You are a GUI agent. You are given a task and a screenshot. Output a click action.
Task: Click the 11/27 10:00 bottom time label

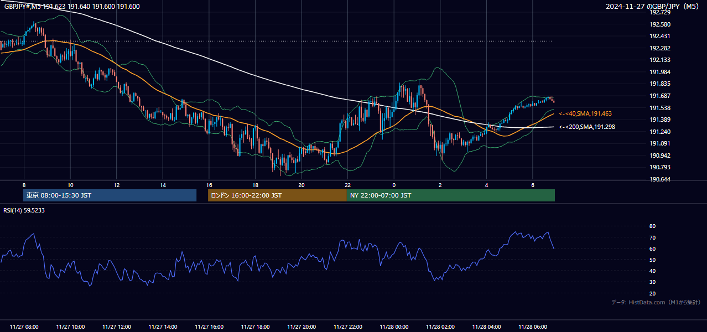point(70,327)
